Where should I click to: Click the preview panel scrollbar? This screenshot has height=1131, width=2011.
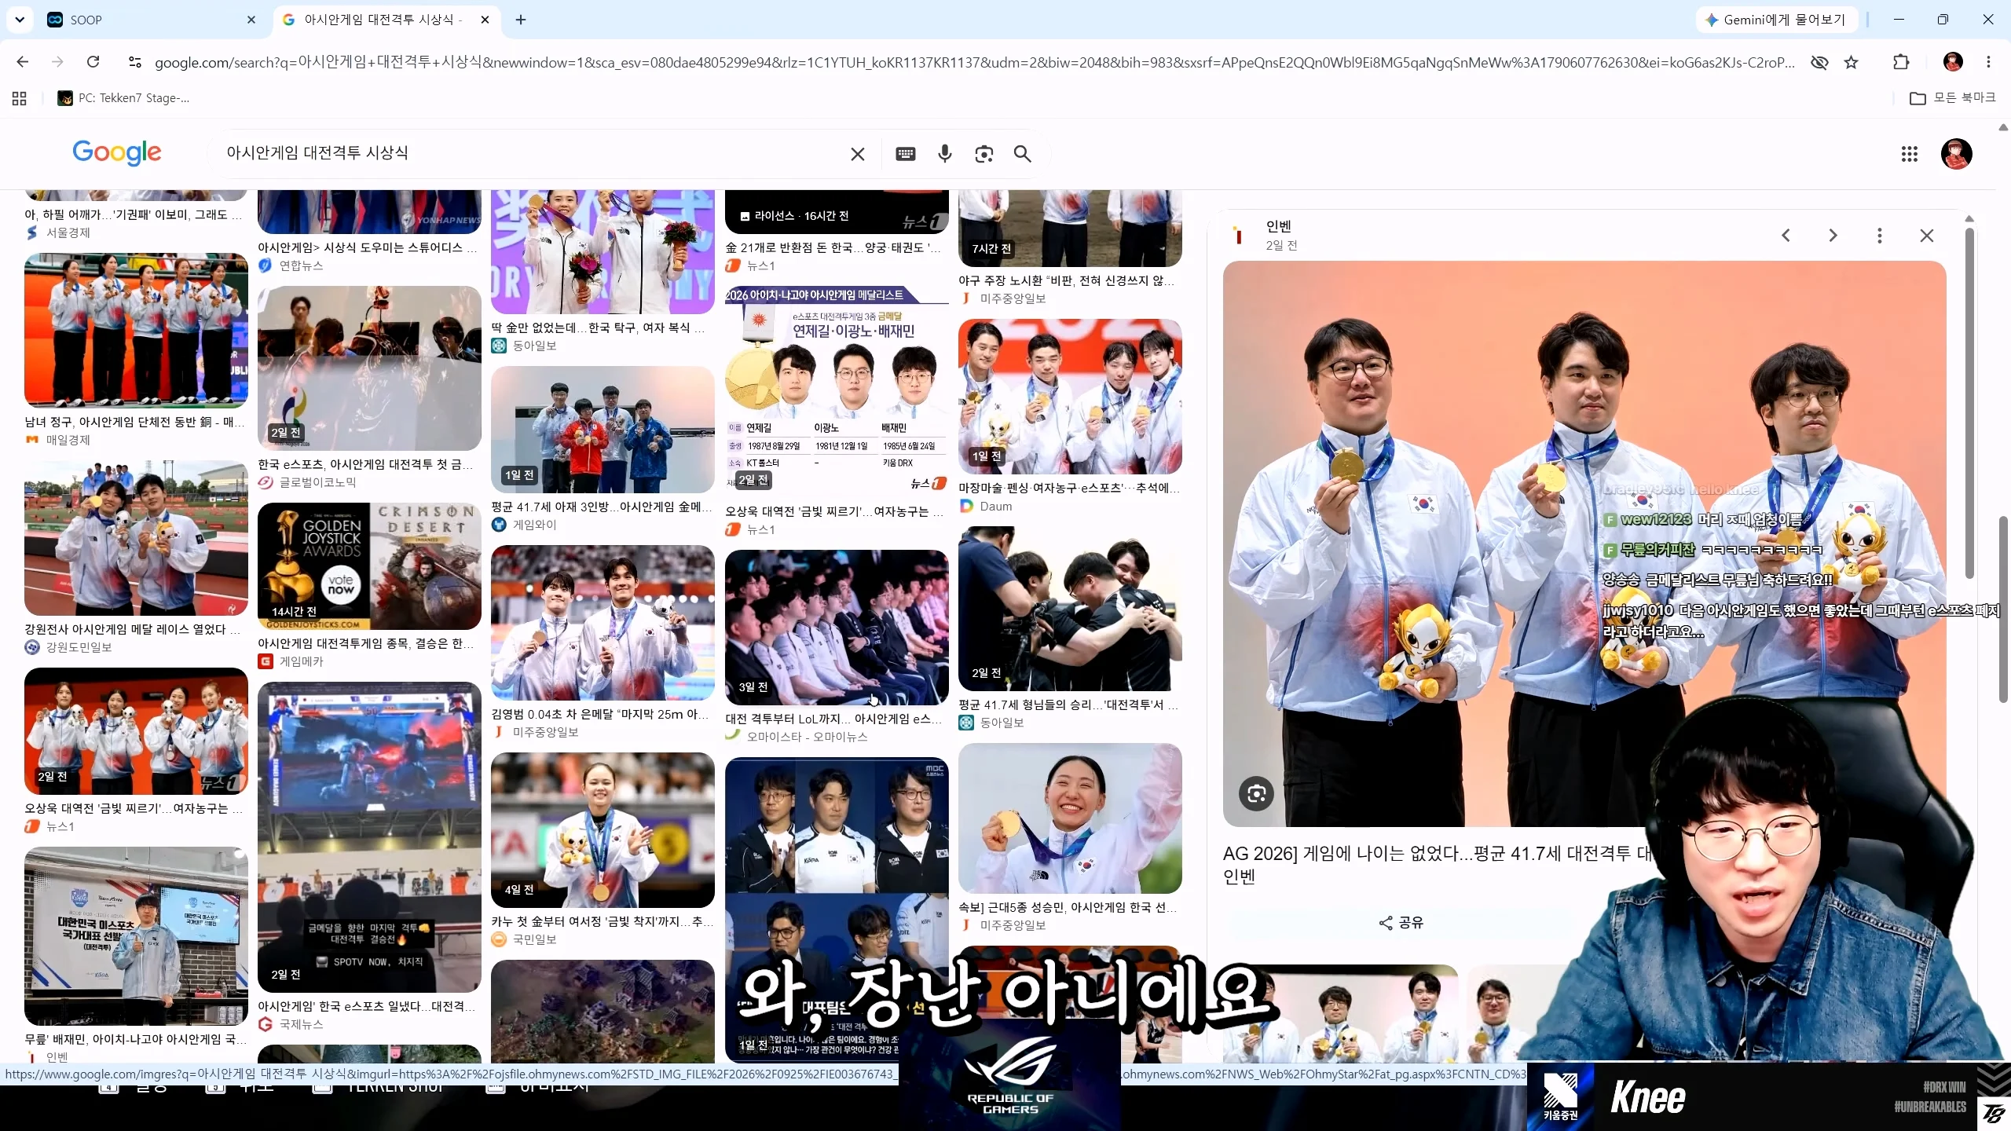[x=1969, y=402]
